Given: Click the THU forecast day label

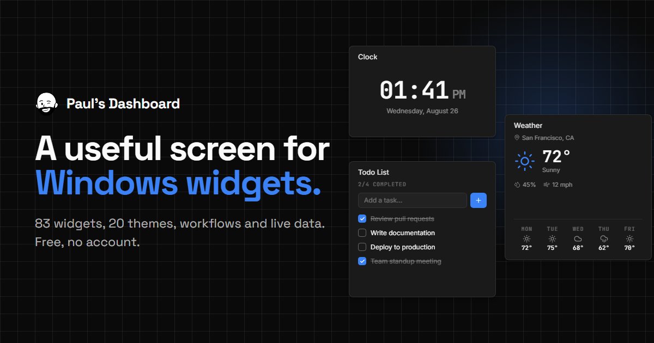Looking at the screenshot, I should point(604,229).
